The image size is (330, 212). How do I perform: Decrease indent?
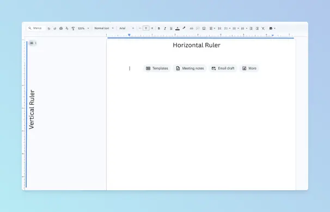[251, 28]
